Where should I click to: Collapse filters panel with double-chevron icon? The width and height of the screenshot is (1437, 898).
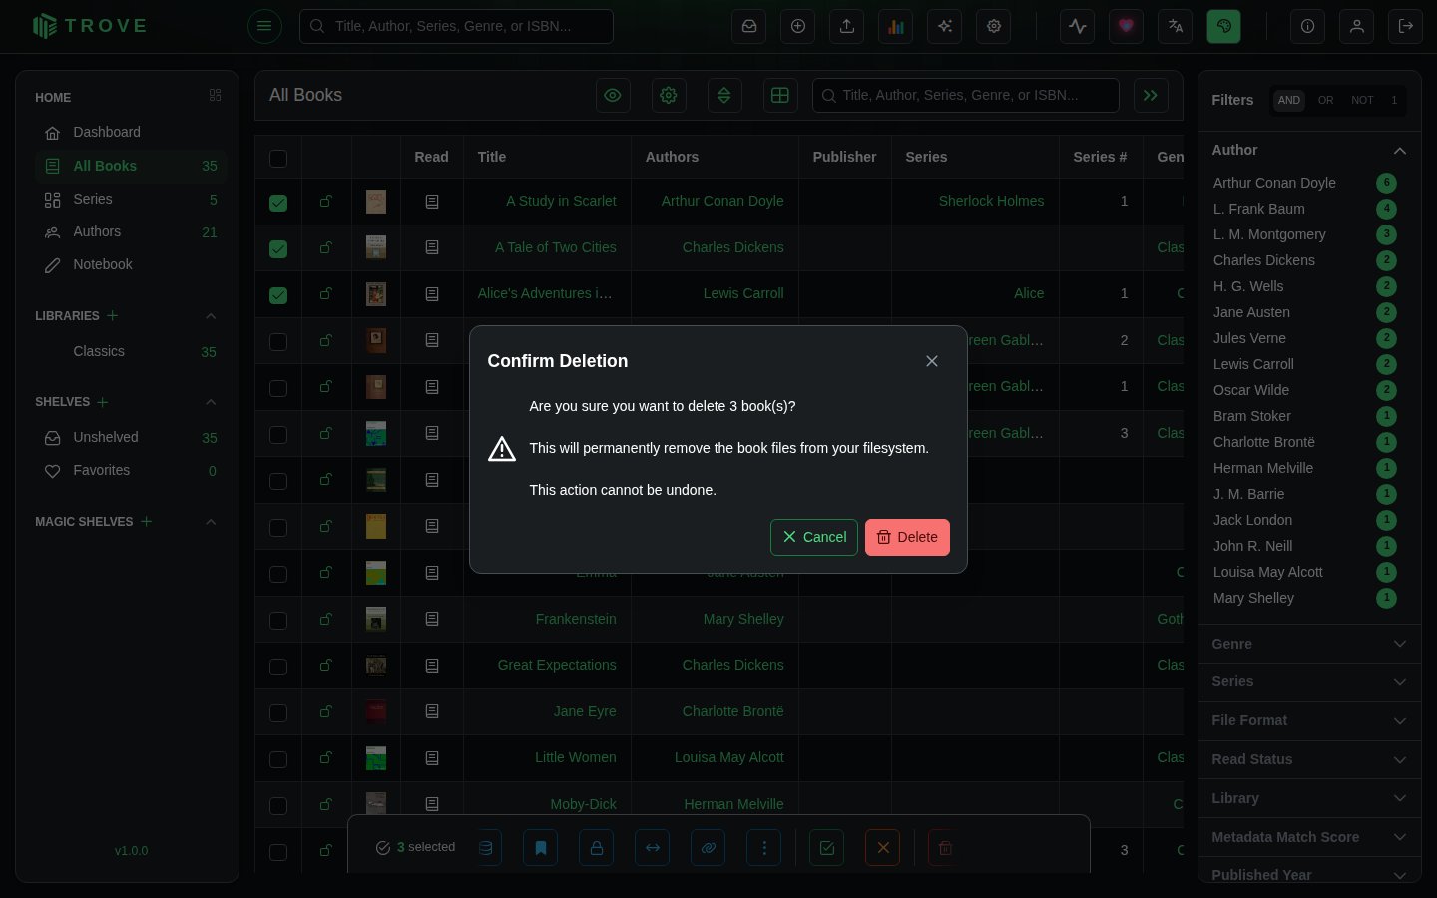tap(1151, 95)
